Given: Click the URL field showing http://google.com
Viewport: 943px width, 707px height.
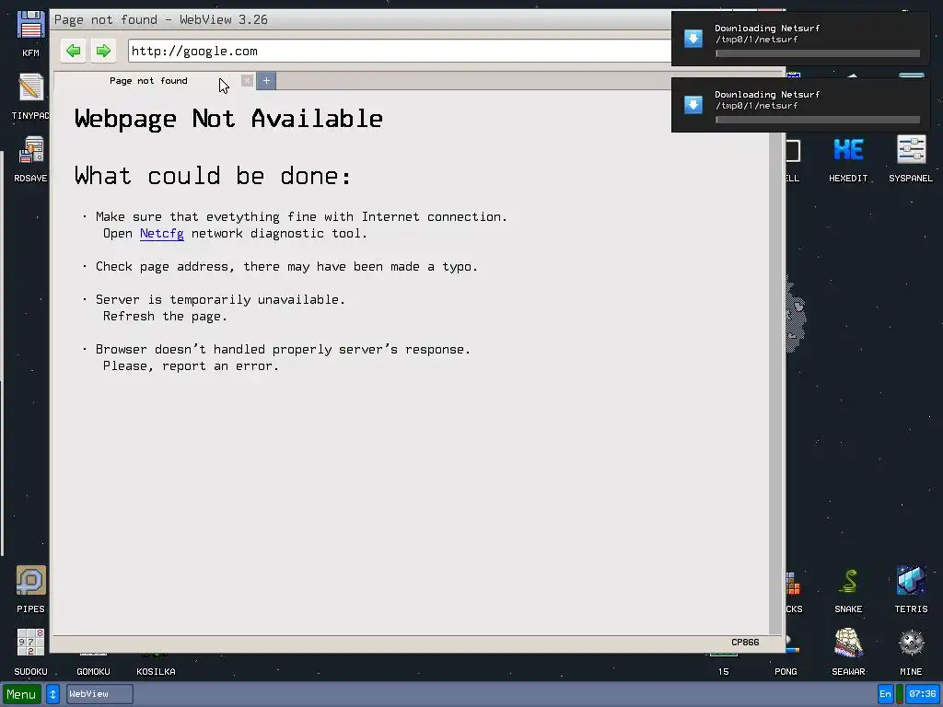Looking at the screenshot, I should tap(400, 52).
